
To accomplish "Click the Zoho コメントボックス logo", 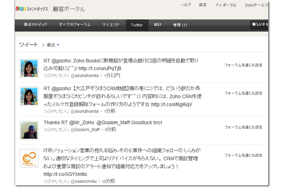I will click(32, 9).
